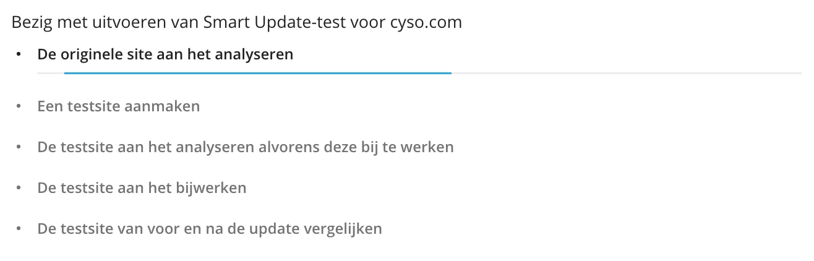Screen dimensions: 814x261
Task: Select the 'Een testsite aanmaken' step
Action: pos(118,106)
